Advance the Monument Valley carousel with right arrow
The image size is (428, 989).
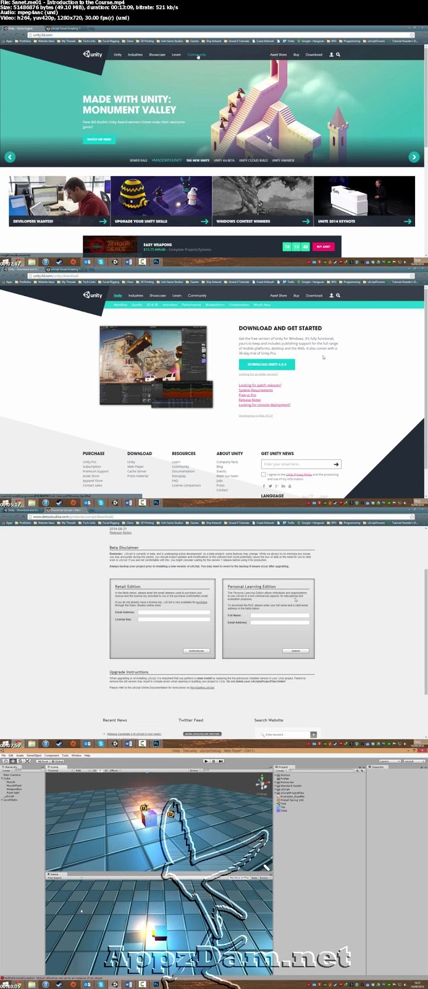(414, 157)
